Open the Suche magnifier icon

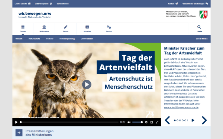199,27
